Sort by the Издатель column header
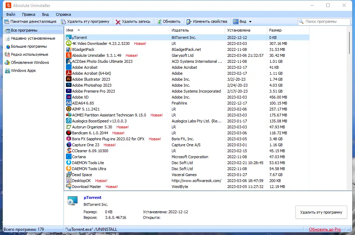The height and width of the screenshot is (235, 355). click(197, 30)
